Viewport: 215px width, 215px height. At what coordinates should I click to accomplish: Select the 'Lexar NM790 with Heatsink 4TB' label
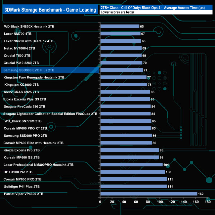28,41
